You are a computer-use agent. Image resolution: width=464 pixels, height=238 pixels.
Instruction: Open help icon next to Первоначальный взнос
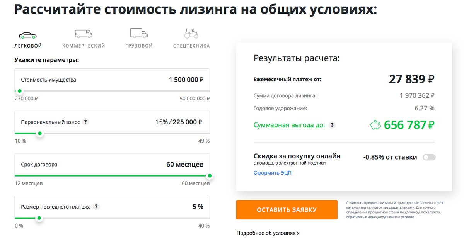pyautogui.click(x=86, y=122)
